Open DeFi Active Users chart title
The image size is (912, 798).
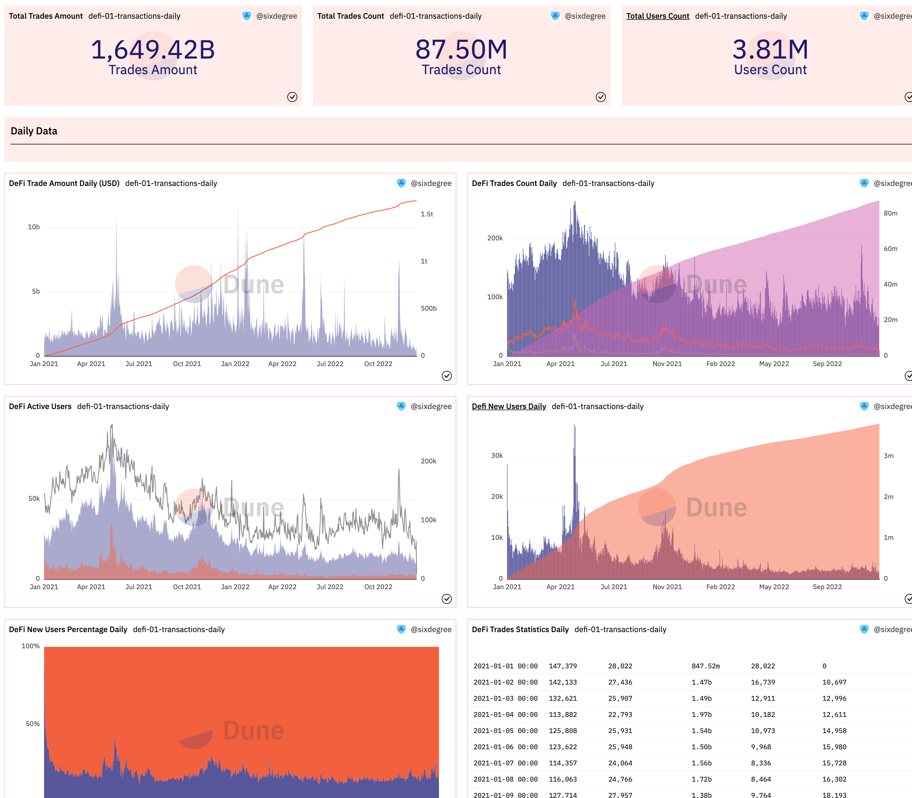(x=40, y=407)
